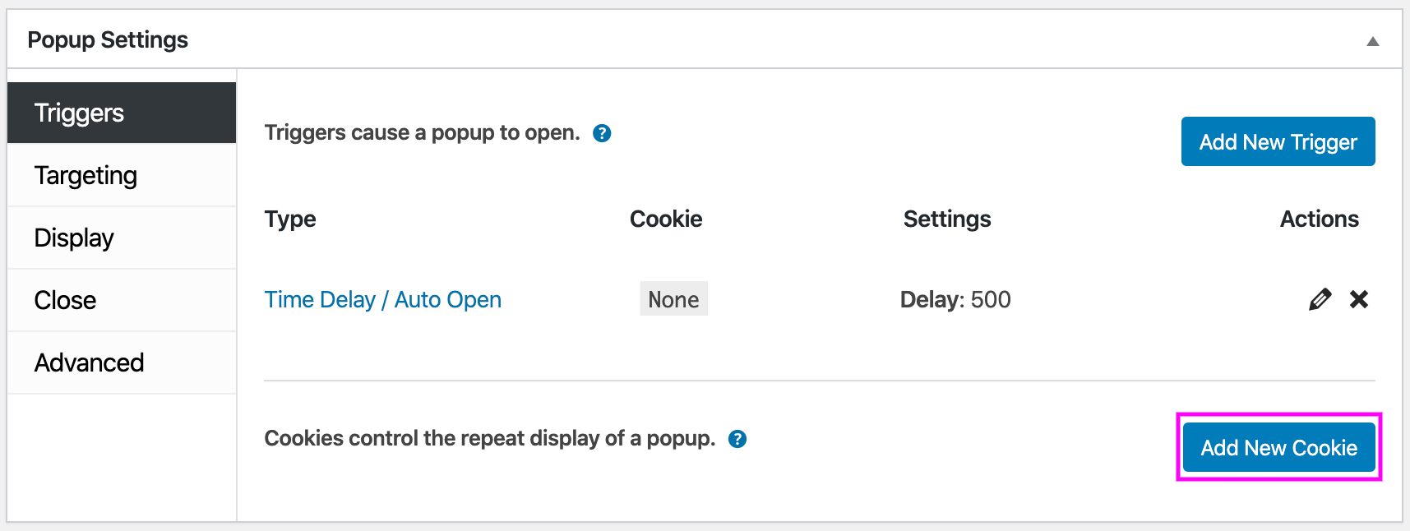
Task: Collapse the Popup Settings panel arrow
Action: pyautogui.click(x=1372, y=41)
